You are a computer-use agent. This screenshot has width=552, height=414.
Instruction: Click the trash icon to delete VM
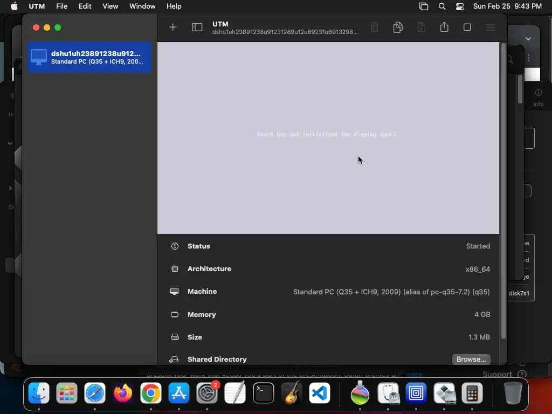pyautogui.click(x=375, y=27)
